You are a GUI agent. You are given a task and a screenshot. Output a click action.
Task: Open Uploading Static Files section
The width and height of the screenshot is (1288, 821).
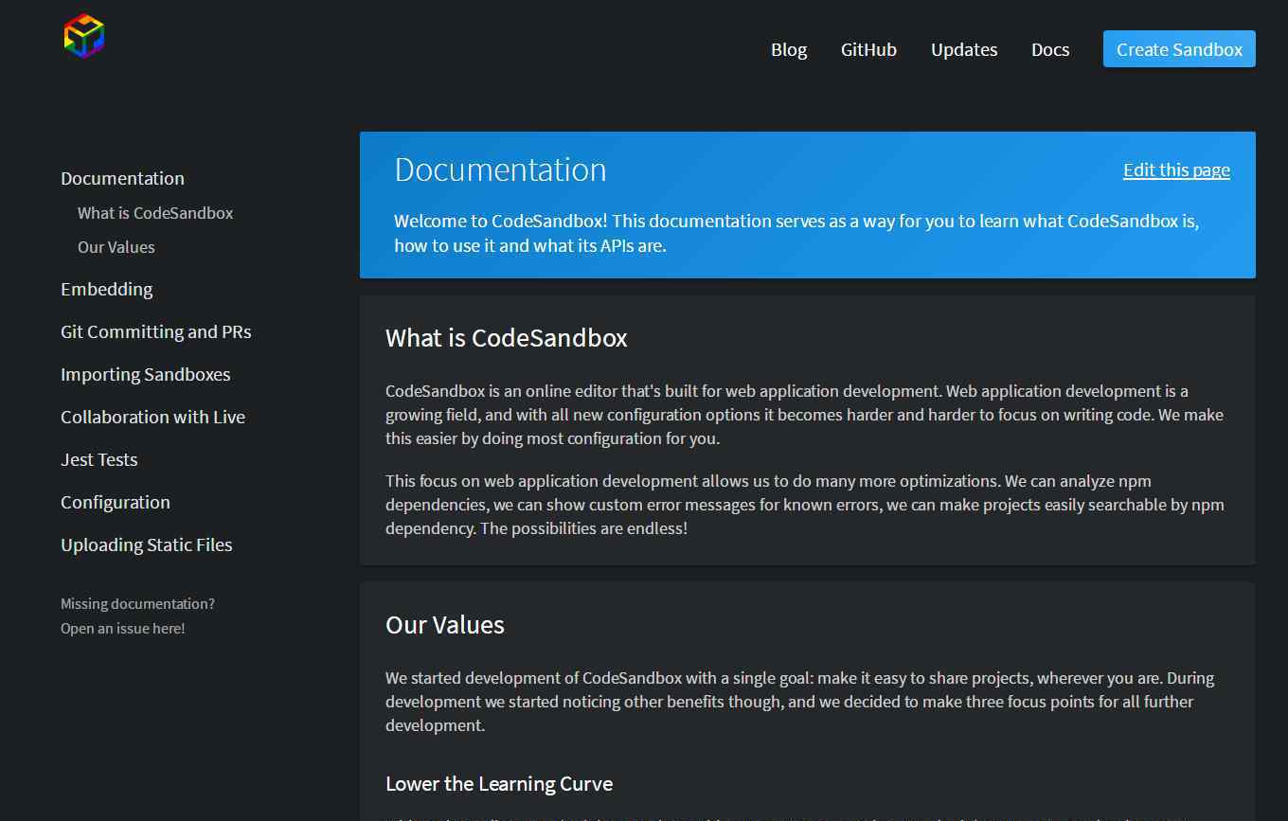point(147,544)
